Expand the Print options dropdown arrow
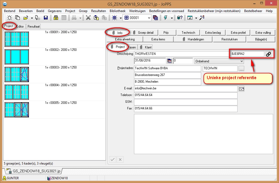This screenshot has height=183, width=279. click(x=80, y=18)
